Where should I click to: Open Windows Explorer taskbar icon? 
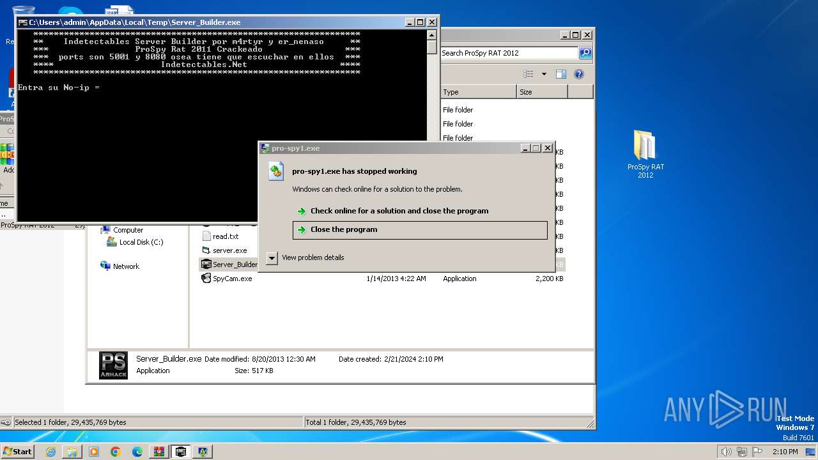click(72, 452)
